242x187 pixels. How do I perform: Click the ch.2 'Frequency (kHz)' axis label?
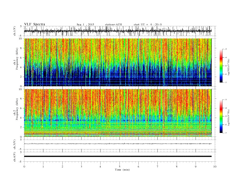[x=17, y=109]
